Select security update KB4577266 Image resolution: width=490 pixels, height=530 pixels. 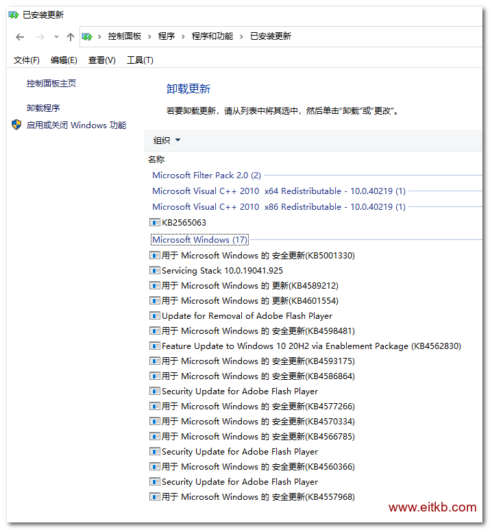point(258,406)
